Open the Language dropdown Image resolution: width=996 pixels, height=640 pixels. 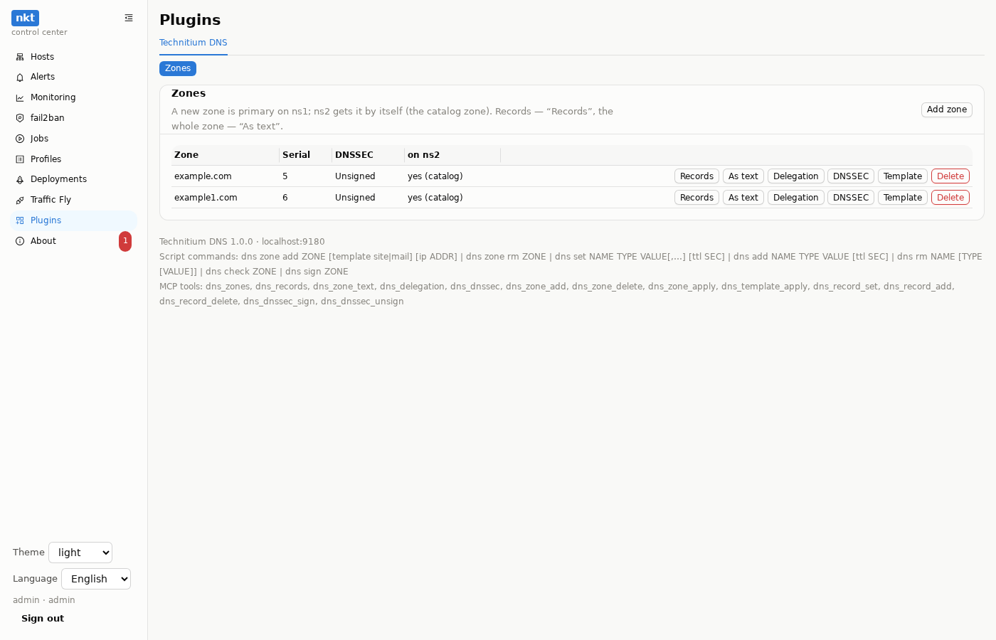pos(96,579)
